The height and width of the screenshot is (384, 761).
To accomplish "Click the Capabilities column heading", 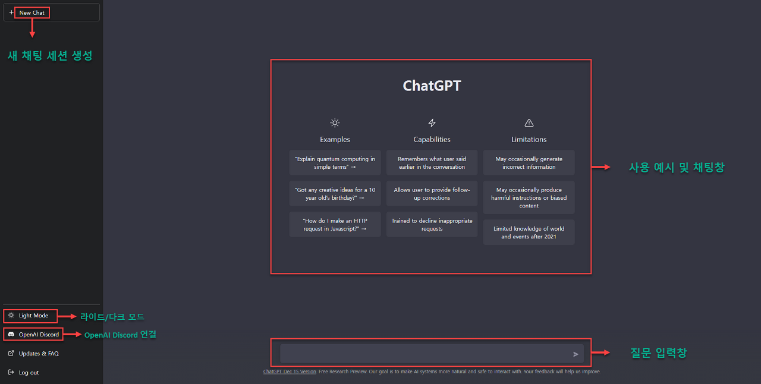I will (x=432, y=140).
